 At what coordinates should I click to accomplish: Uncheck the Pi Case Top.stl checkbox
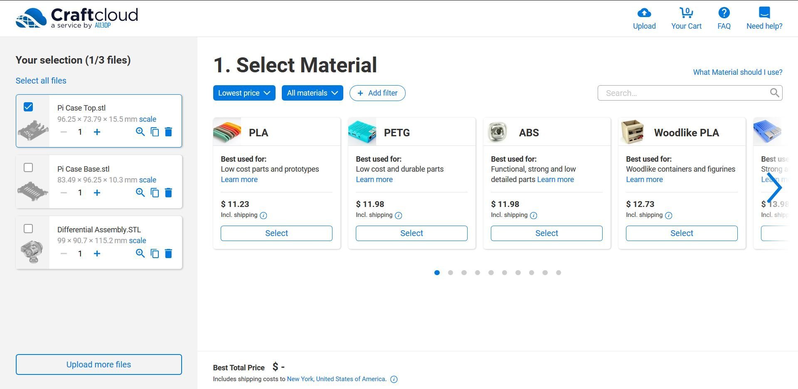point(28,107)
